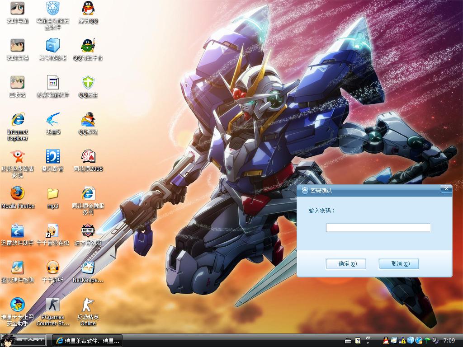Click the 回收站 recycle bin icon
463x347 pixels.
[x=18, y=83]
